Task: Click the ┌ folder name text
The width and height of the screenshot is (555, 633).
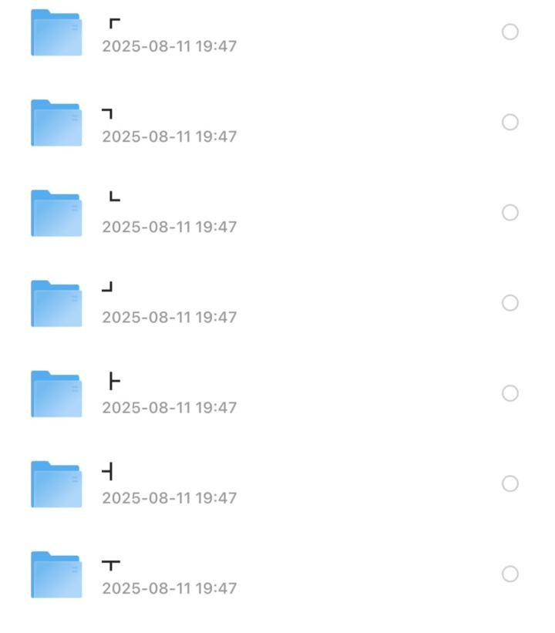Action: point(115,24)
